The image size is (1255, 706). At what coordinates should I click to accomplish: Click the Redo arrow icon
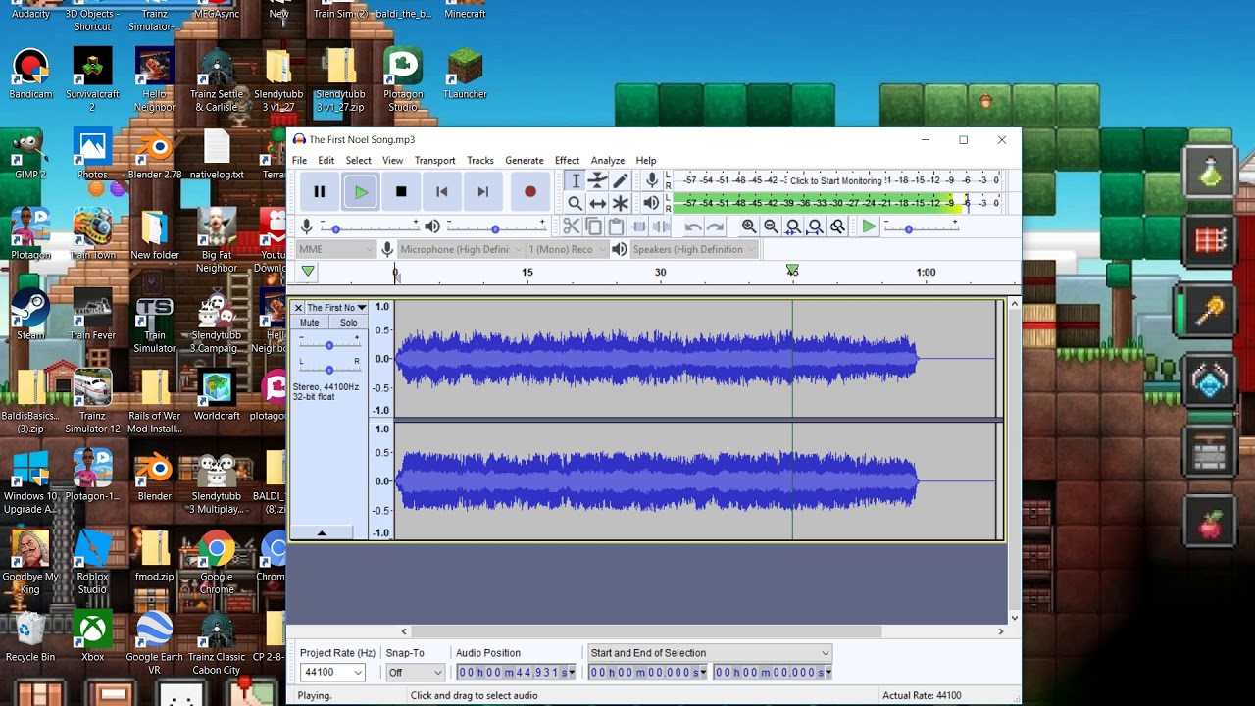pos(716,227)
